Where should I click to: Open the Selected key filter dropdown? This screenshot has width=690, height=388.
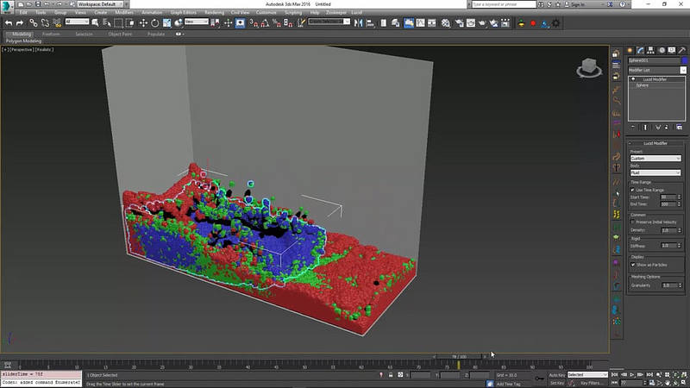point(587,375)
